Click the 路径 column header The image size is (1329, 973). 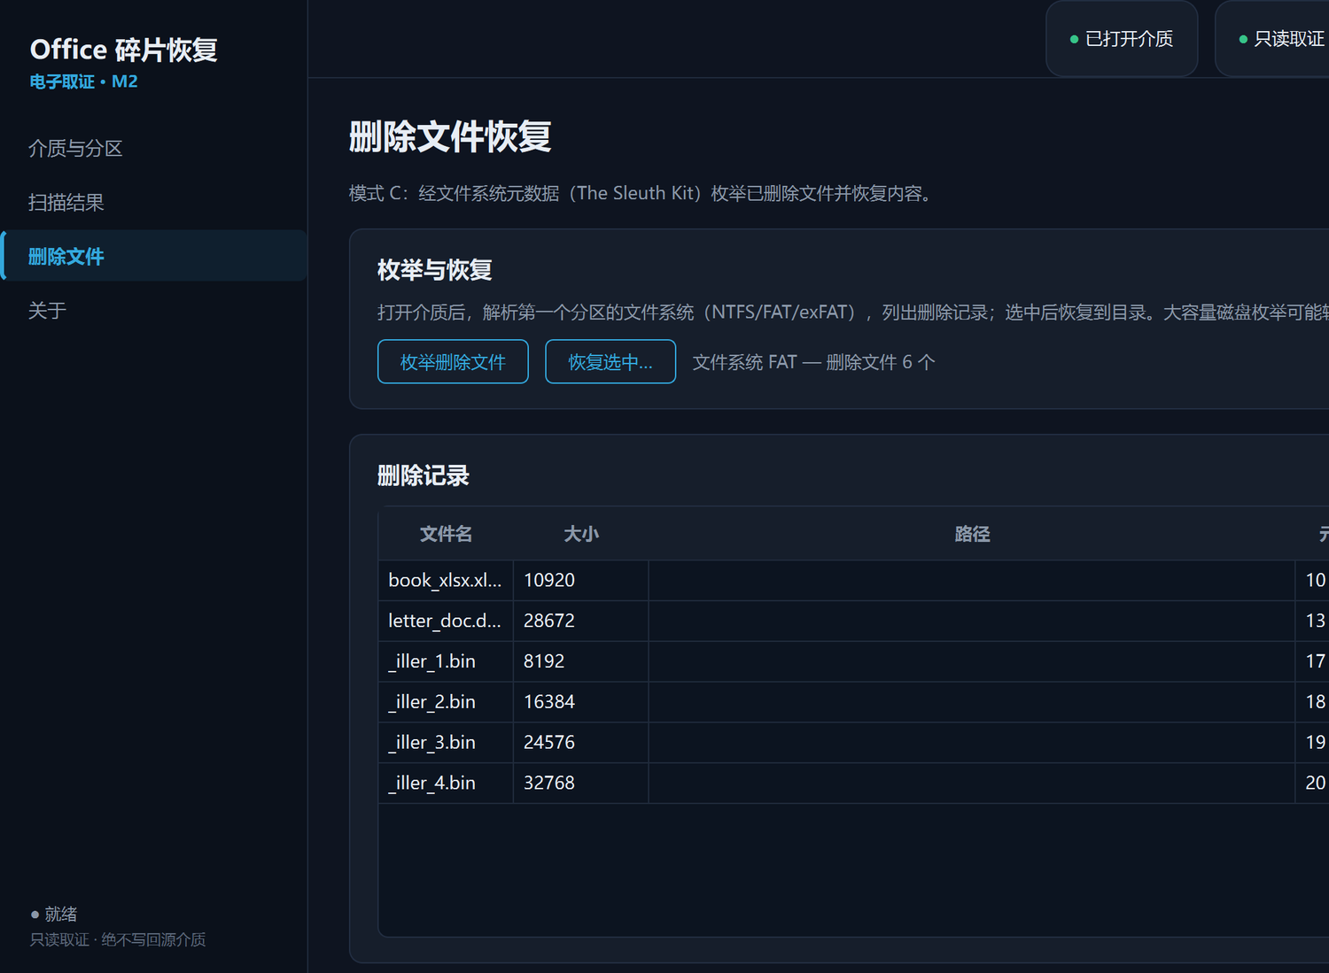coord(972,534)
